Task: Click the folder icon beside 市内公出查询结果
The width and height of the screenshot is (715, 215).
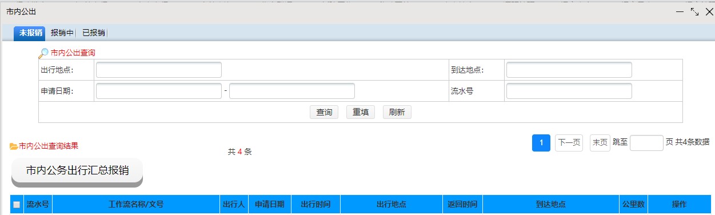Action: click(14, 146)
